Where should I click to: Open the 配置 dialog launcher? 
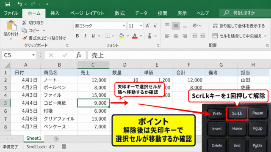(x=267, y=46)
